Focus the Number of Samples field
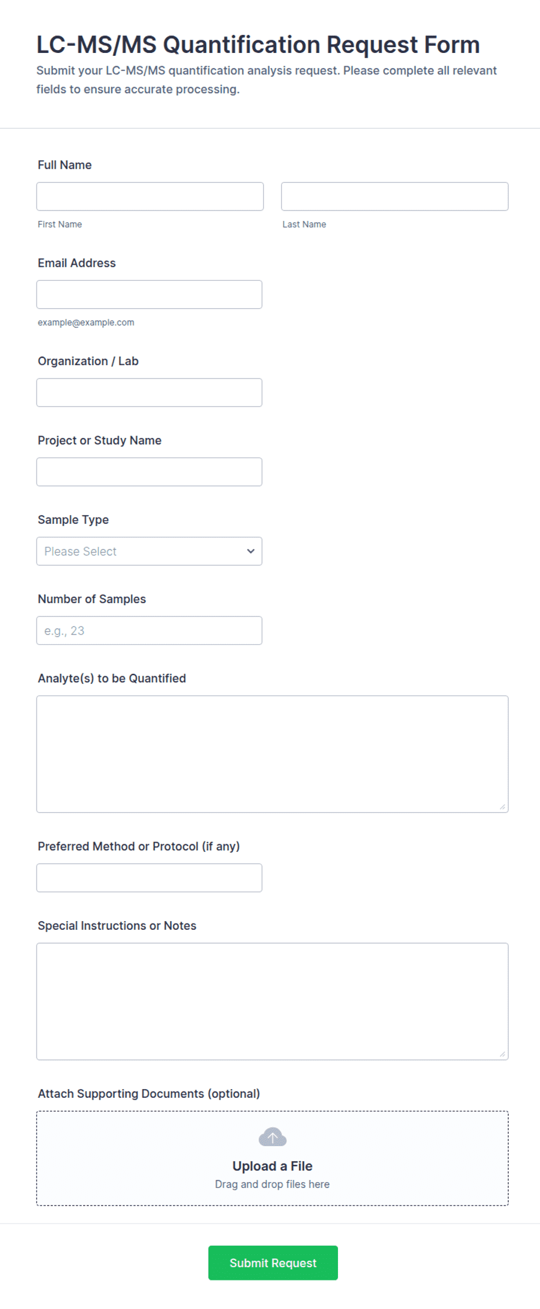 click(149, 630)
